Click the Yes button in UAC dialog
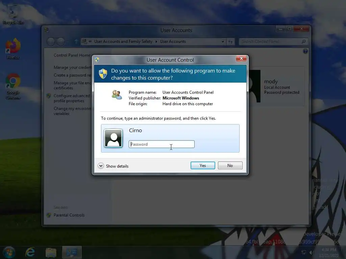The image size is (346, 259). click(203, 165)
